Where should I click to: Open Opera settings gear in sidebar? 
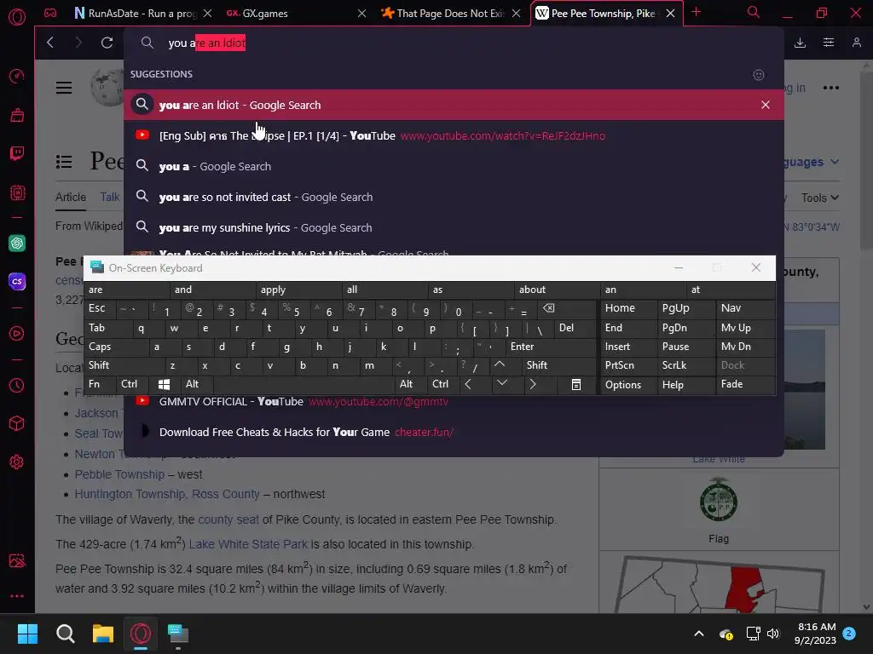(x=17, y=462)
